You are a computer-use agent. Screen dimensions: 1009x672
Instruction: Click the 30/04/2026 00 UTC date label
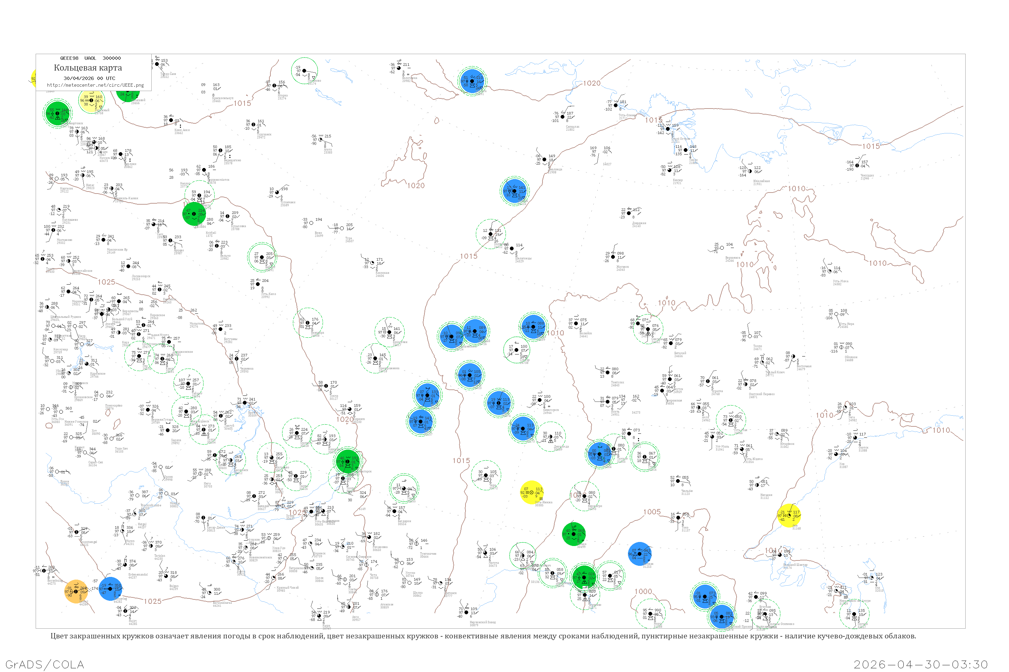[x=89, y=78]
